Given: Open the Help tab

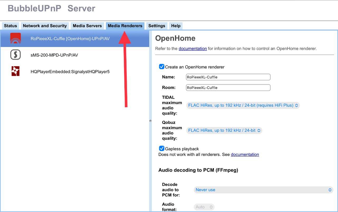Looking at the screenshot, I should click(x=176, y=26).
